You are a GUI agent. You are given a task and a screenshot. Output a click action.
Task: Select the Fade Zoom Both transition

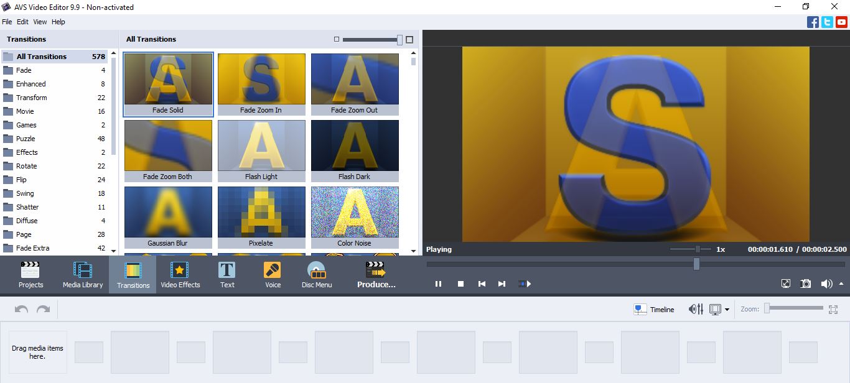[168, 150]
